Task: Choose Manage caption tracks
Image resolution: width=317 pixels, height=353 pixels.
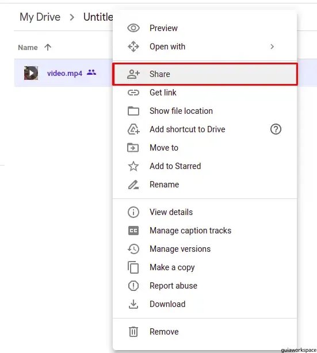Action: [x=205, y=231]
